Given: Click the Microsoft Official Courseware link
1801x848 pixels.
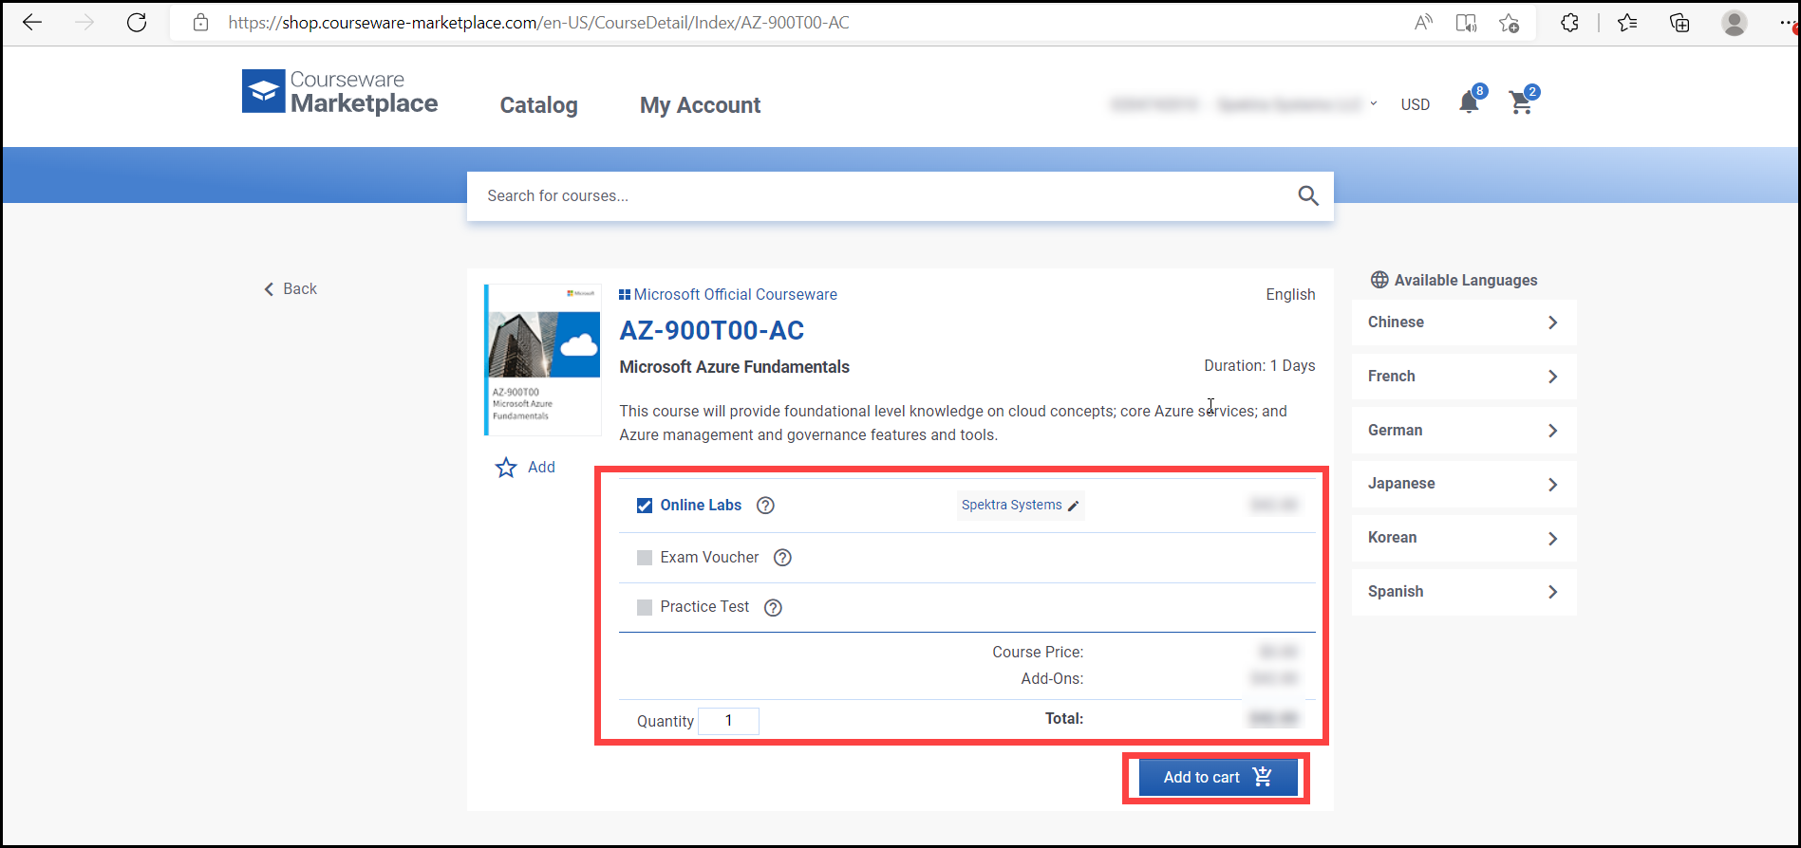Looking at the screenshot, I should point(728,295).
